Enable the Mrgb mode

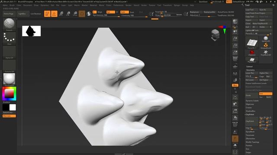100,12
